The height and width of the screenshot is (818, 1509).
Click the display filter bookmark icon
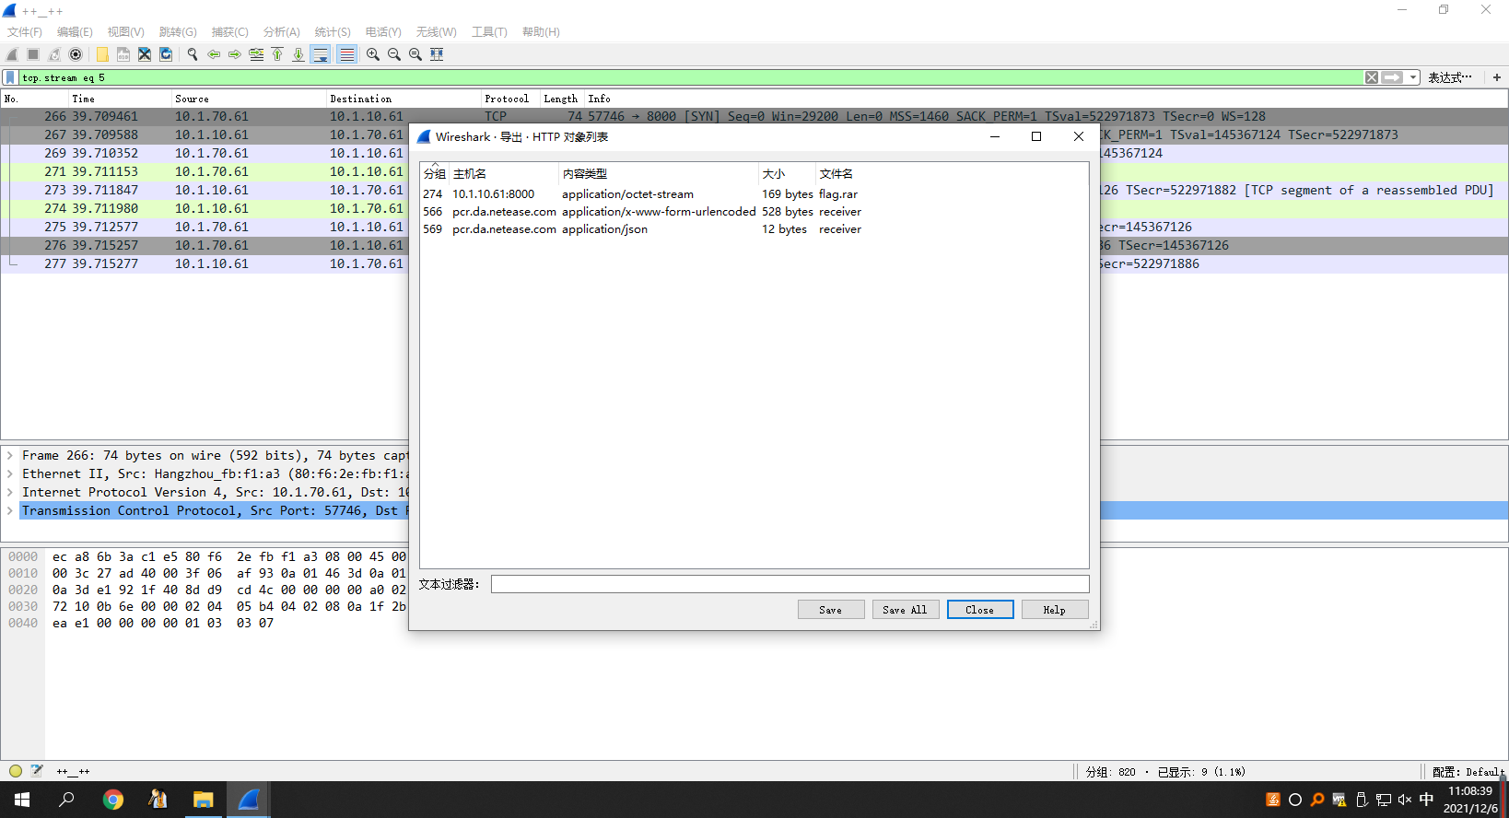[x=10, y=77]
